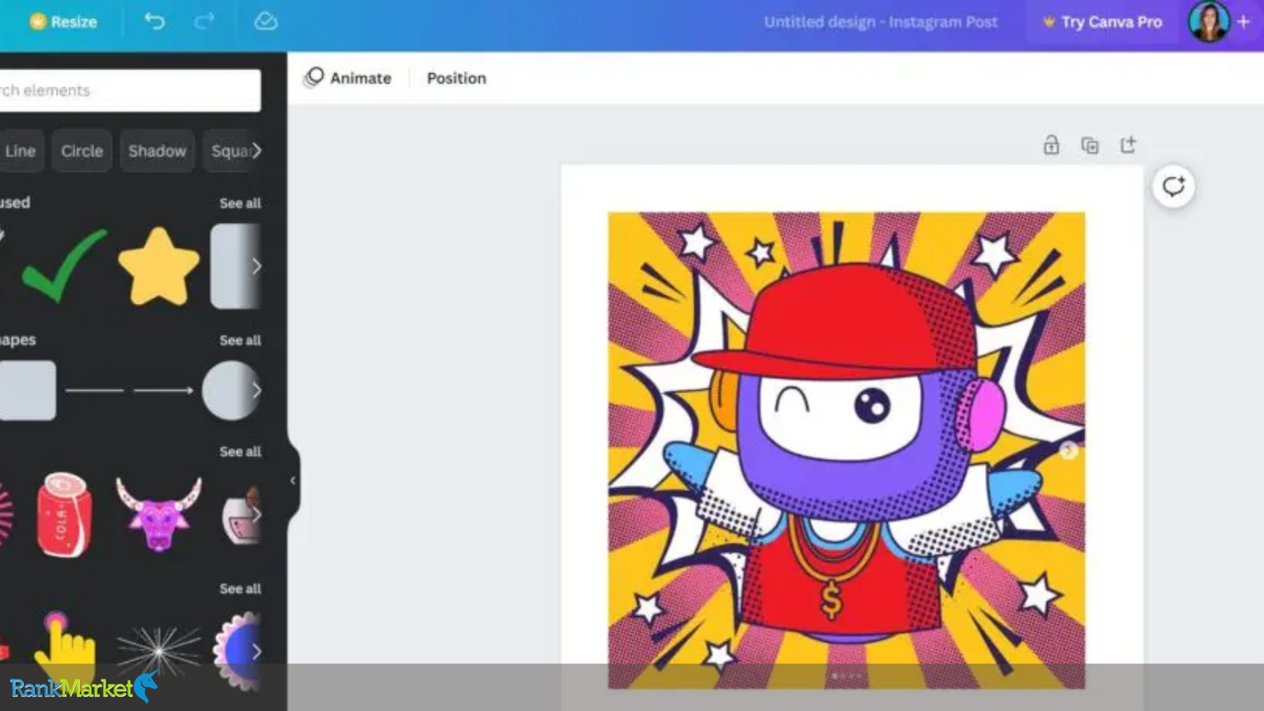Click Try Canva Pro button
The width and height of the screenshot is (1264, 711).
pos(1102,22)
